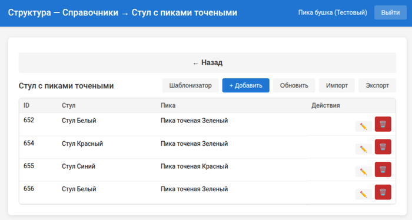Click the Стул Красный cell

82,144
